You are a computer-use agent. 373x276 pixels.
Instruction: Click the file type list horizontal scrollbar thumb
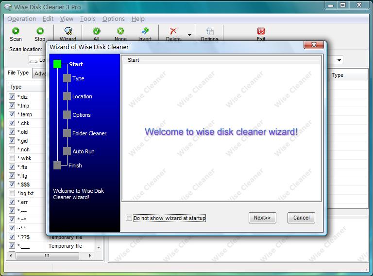tap(47, 256)
